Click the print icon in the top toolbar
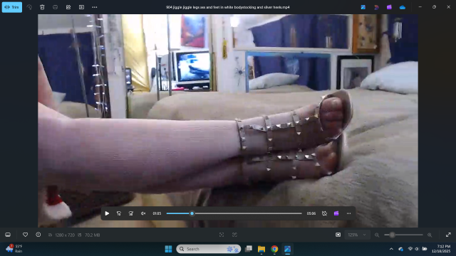The height and width of the screenshot is (256, 456). point(56,7)
